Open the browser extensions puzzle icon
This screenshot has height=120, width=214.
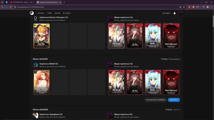(x=197, y=7)
